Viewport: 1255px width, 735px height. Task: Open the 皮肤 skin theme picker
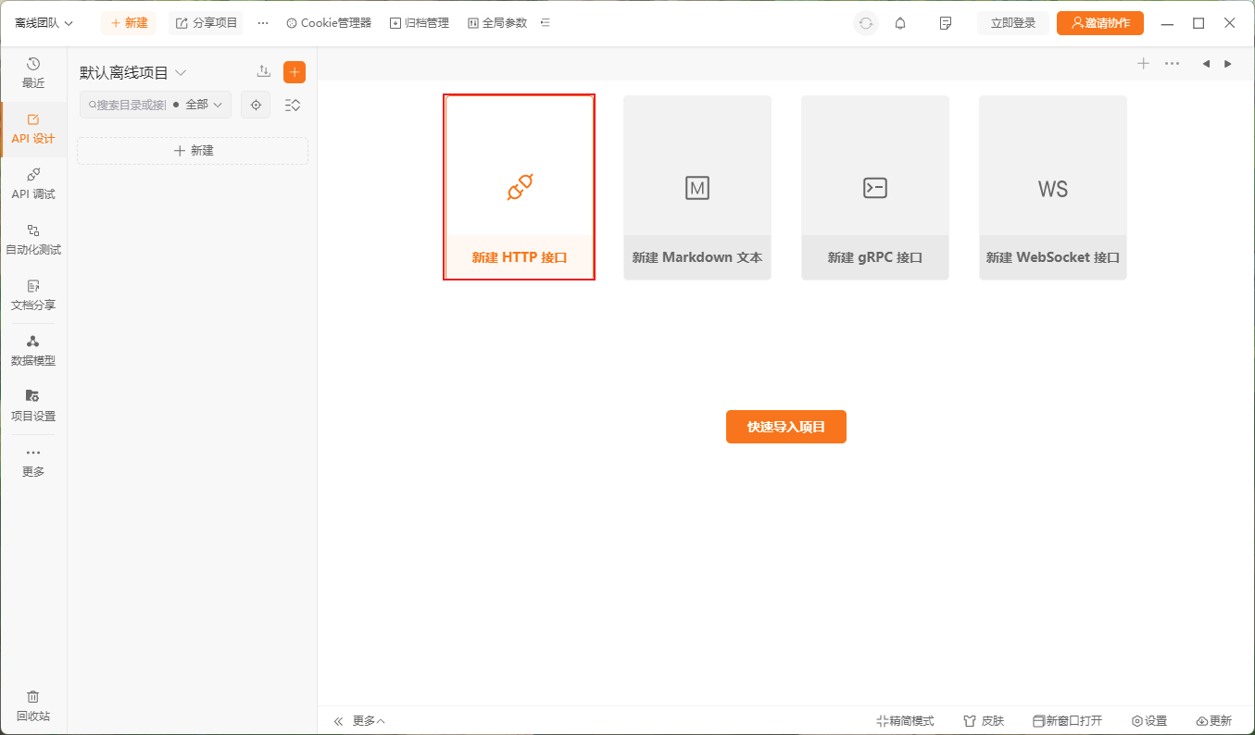pos(984,721)
